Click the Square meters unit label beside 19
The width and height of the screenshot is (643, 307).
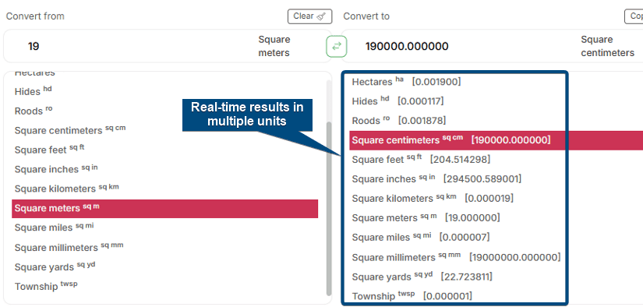point(274,46)
